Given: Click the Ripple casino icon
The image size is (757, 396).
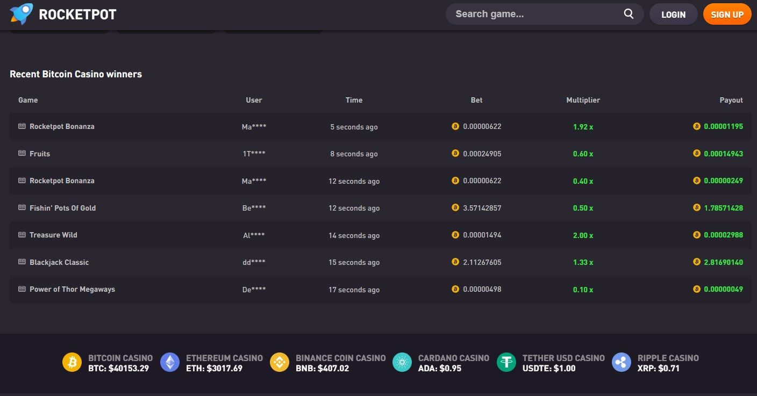Looking at the screenshot, I should click(622, 362).
